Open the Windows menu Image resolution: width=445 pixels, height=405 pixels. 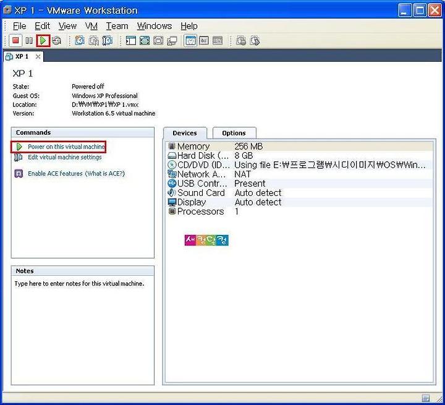(x=155, y=26)
